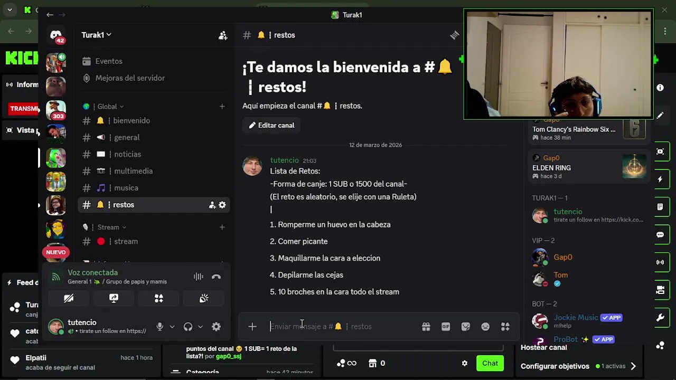Click the NUEVO badge in the server list

pos(55,252)
